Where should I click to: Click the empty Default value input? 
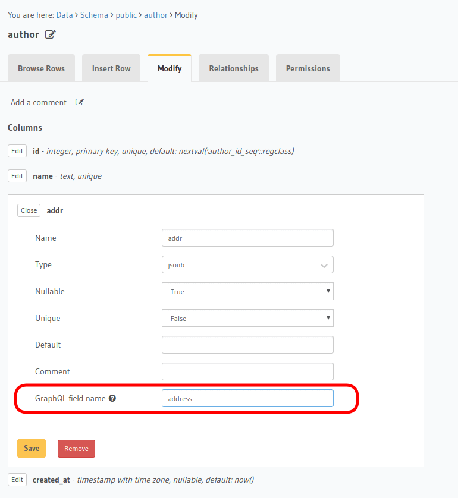point(247,345)
